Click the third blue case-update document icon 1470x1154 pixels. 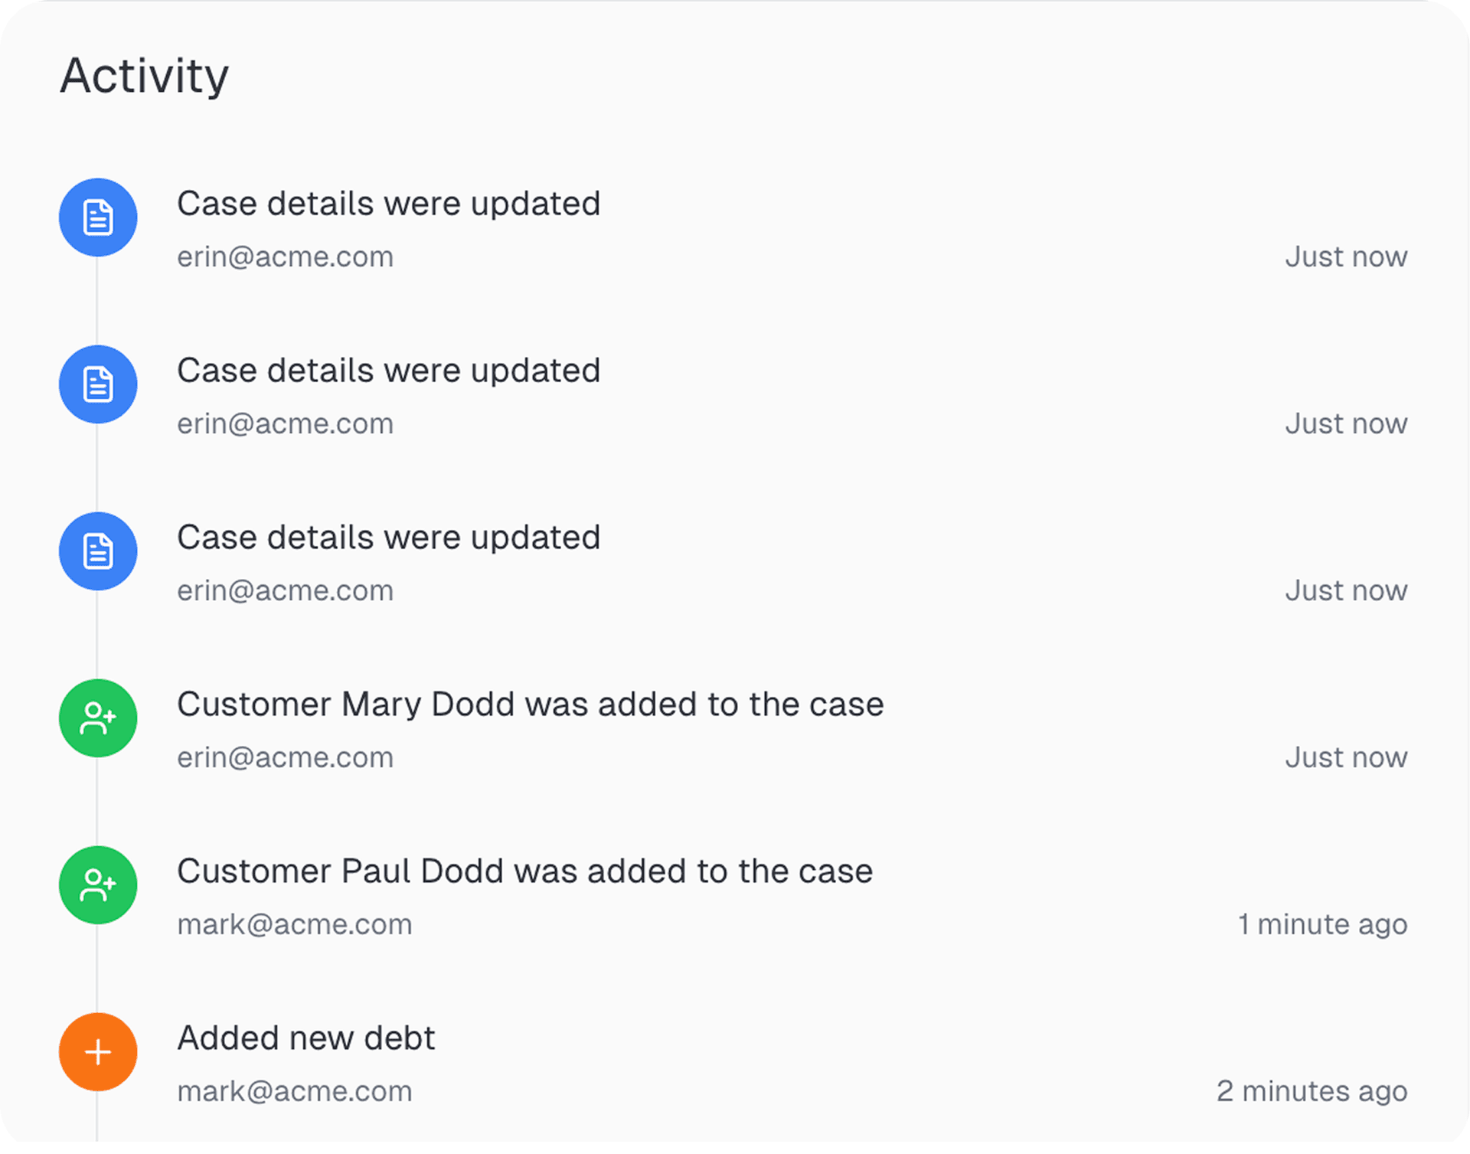[98, 551]
